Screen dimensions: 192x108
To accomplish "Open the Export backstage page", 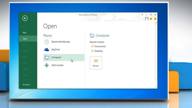I will pos(25,69).
